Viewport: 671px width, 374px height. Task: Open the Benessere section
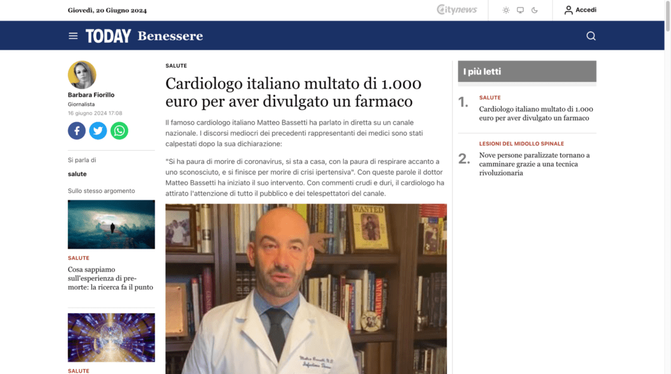(x=170, y=36)
